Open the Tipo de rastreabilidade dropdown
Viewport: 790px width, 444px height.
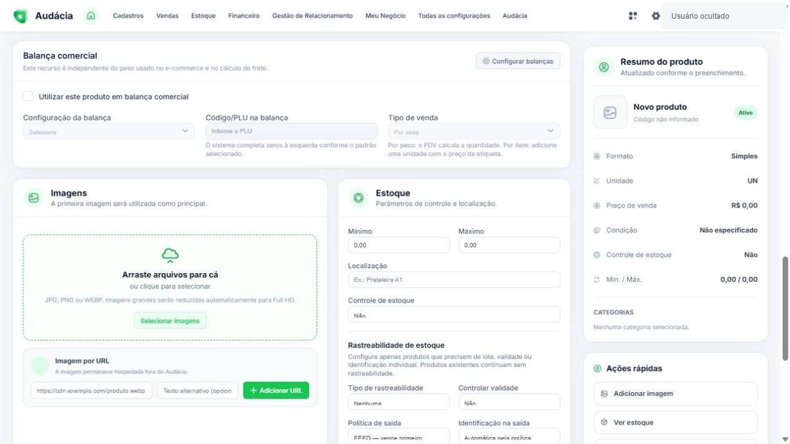pyautogui.click(x=398, y=402)
